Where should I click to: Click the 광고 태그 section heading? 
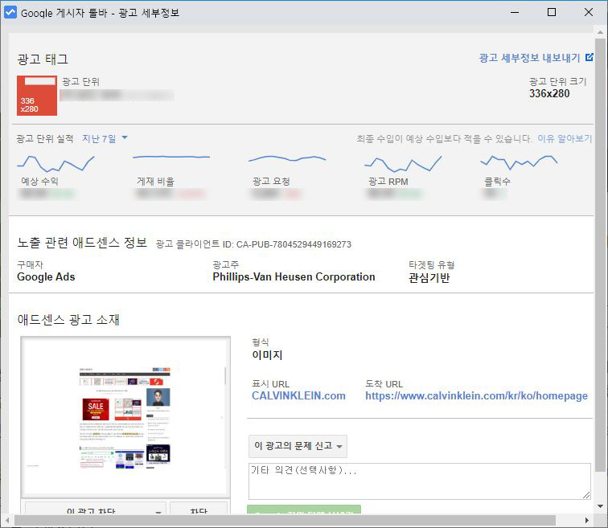[43, 59]
